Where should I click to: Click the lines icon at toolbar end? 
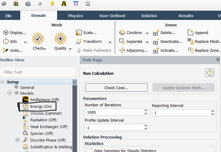point(88,4)
